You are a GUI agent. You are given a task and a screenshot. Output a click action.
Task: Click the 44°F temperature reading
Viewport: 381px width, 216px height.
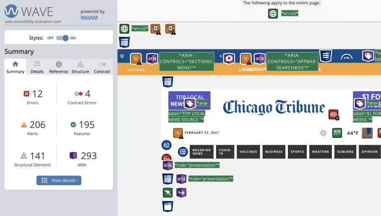353,133
